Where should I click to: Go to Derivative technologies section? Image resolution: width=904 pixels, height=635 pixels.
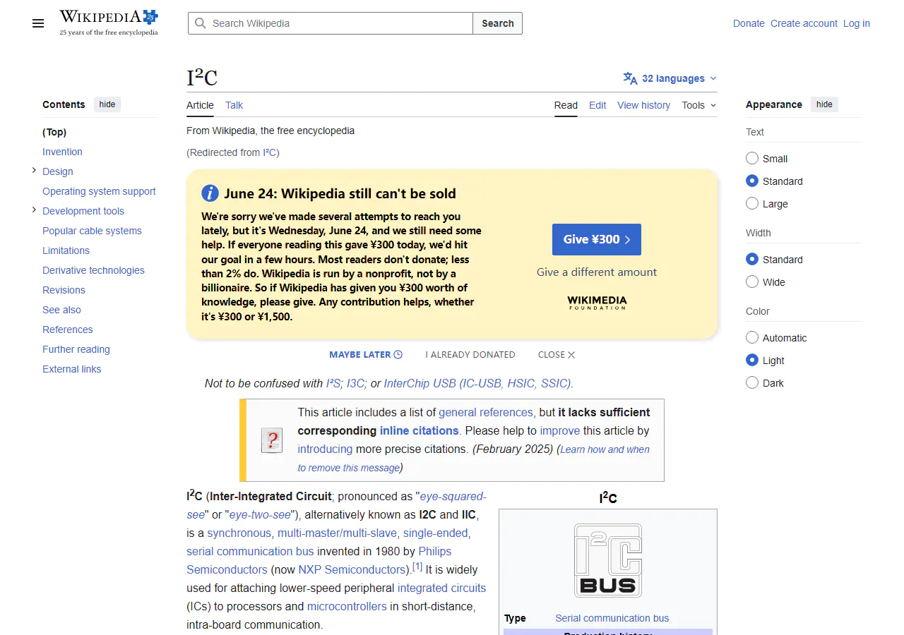coord(93,270)
